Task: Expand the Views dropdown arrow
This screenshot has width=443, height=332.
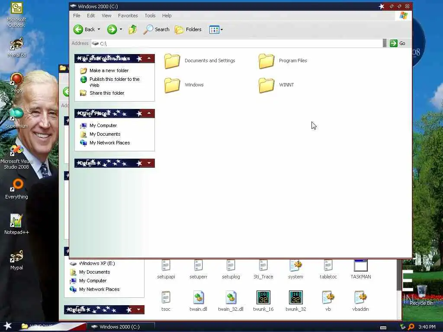Action: (222, 30)
